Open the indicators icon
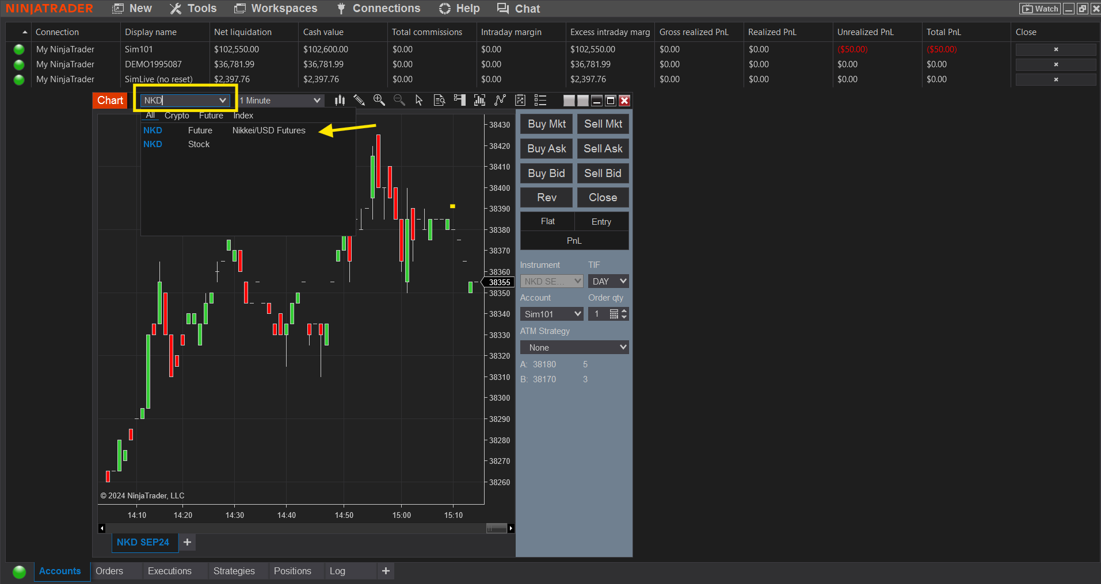Image resolution: width=1101 pixels, height=584 pixels. point(479,101)
